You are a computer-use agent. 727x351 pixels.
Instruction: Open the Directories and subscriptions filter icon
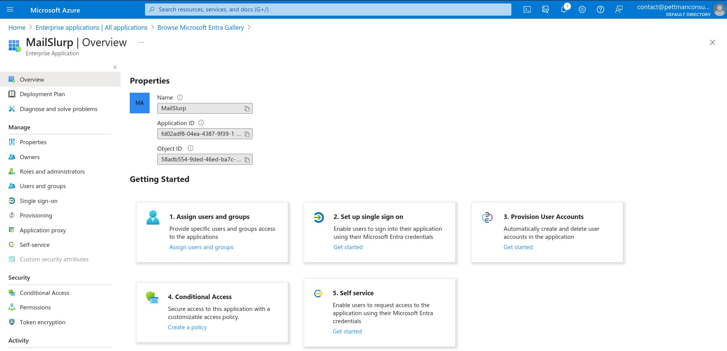tap(545, 10)
